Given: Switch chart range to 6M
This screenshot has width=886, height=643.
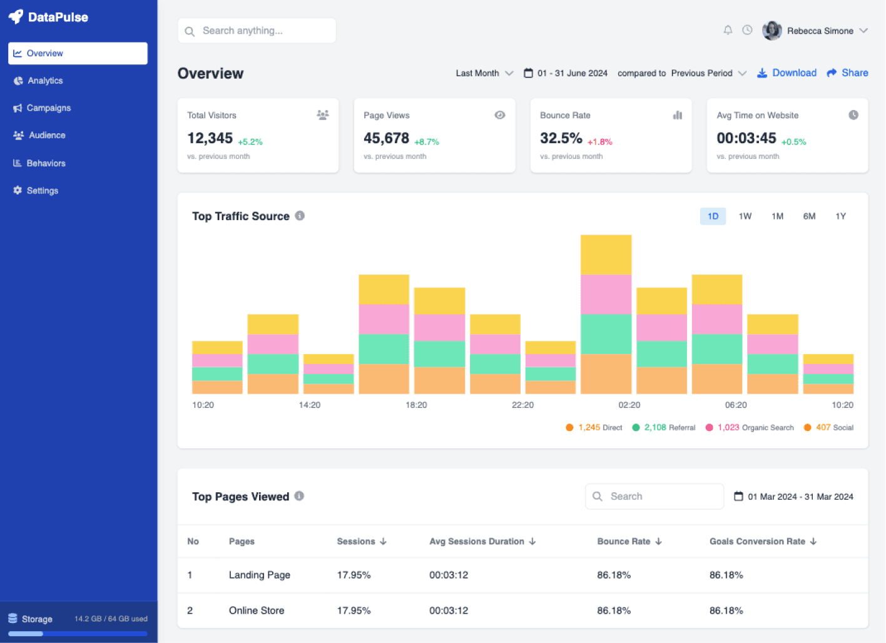Looking at the screenshot, I should pos(809,216).
